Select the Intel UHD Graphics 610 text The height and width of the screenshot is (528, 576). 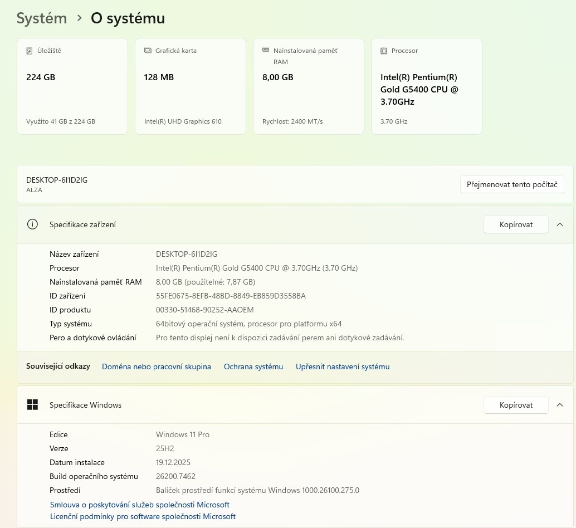tap(183, 121)
